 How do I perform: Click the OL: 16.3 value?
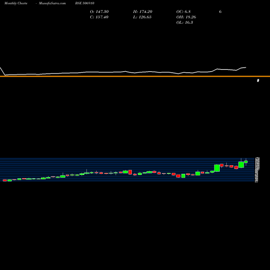coord(185,23)
